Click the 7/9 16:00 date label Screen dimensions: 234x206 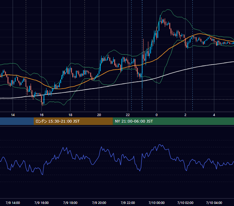point(42,203)
